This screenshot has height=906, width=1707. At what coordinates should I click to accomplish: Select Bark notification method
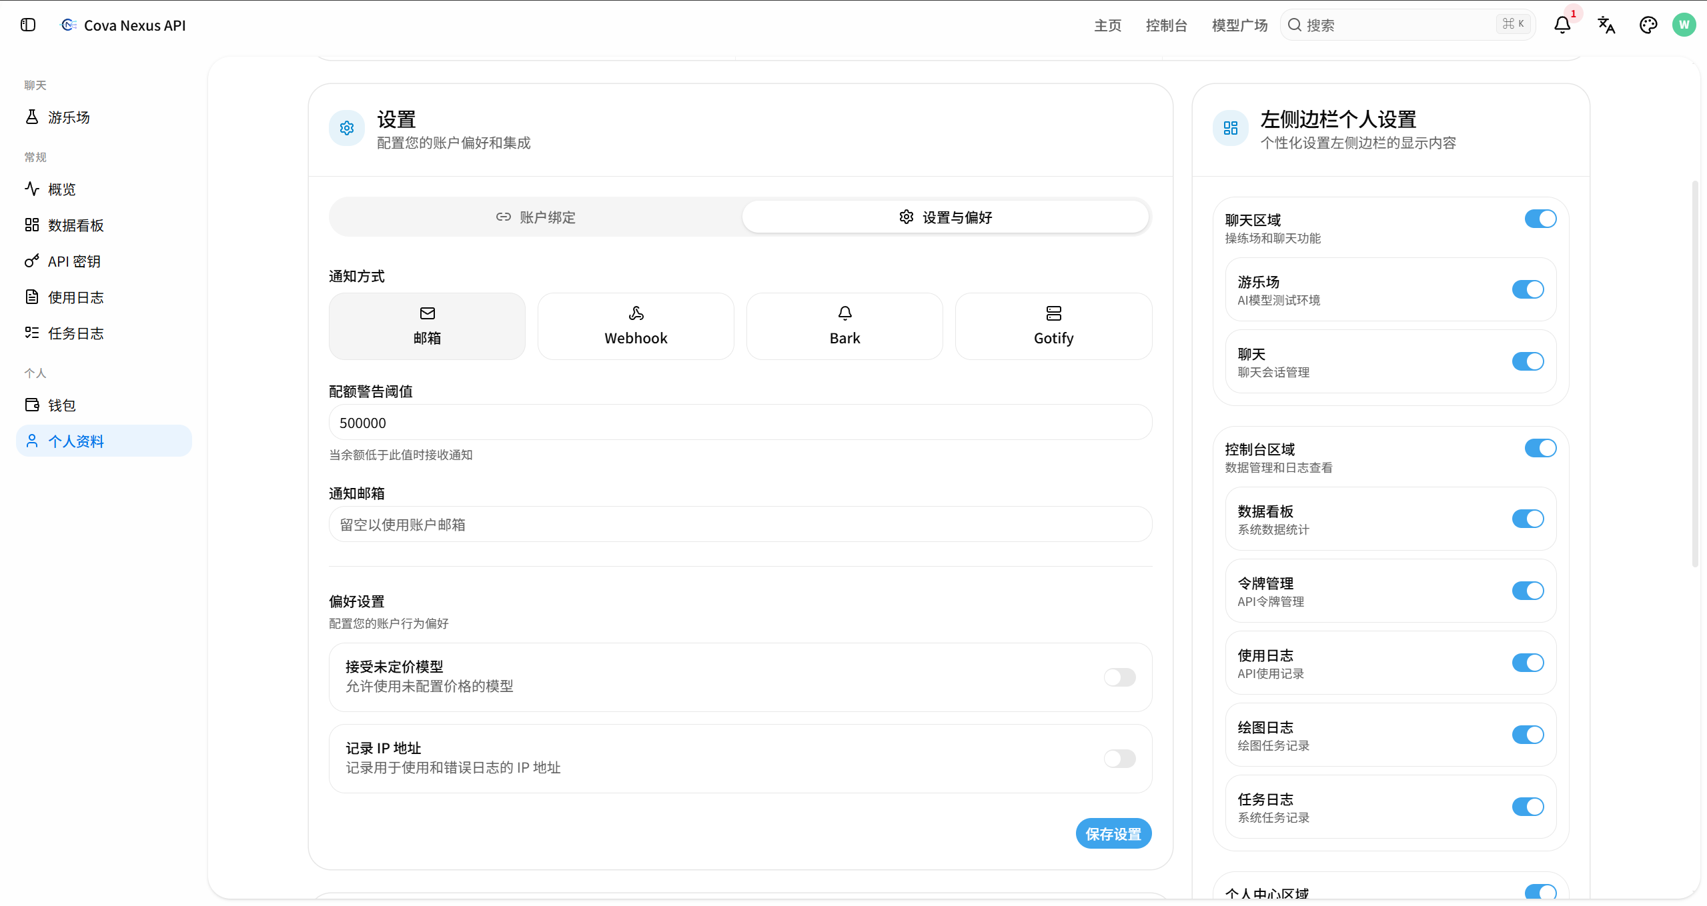tap(845, 326)
